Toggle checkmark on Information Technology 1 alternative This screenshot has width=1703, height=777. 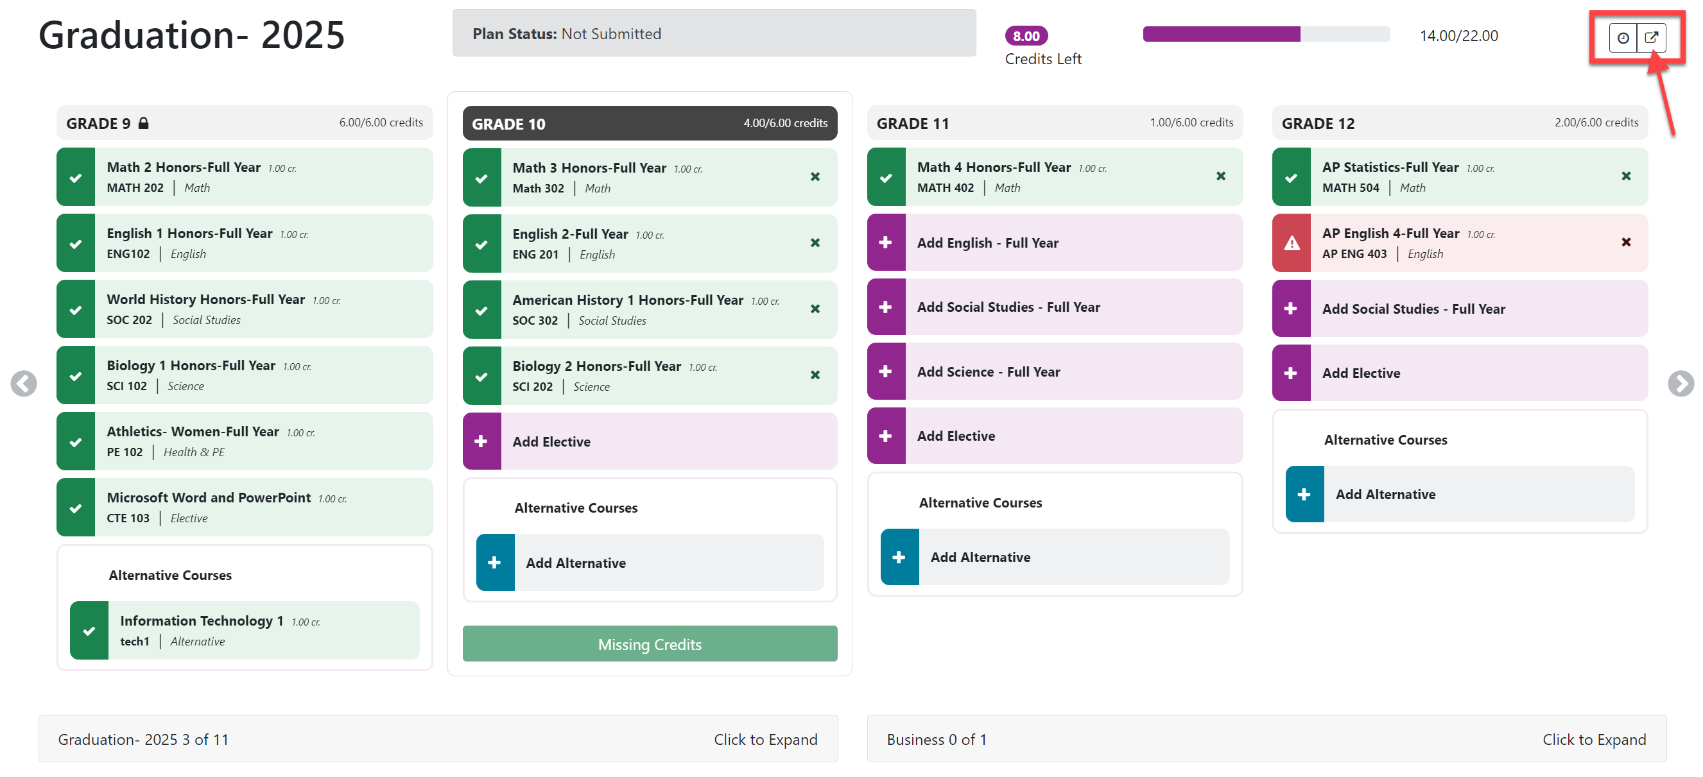pyautogui.click(x=89, y=630)
